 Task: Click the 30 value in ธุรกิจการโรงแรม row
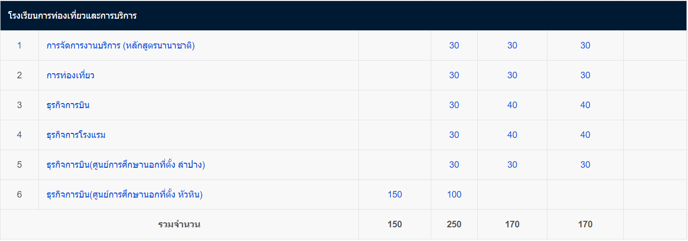(x=454, y=135)
